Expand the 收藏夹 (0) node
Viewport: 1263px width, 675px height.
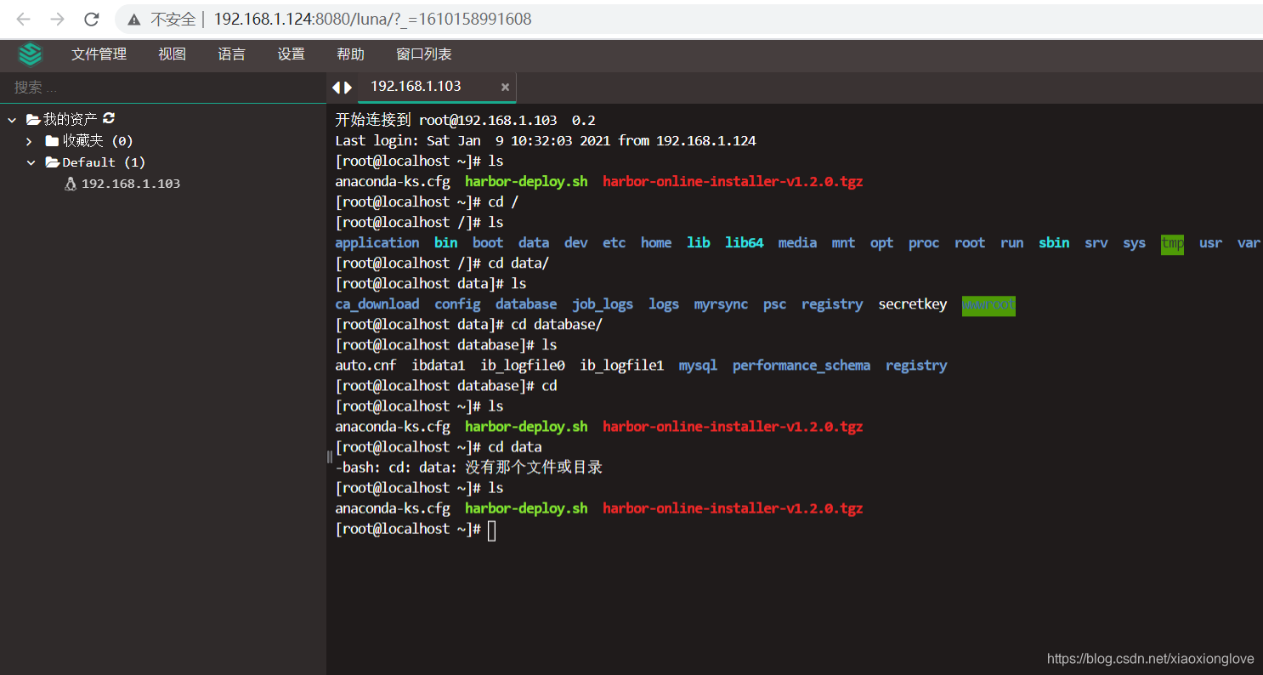[28, 140]
